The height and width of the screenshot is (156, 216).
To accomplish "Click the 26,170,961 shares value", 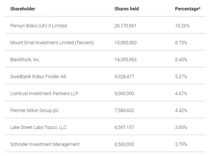I will pos(125,26).
